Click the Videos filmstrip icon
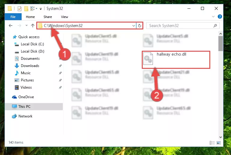Screen dimensions: 231x155 point(17,87)
